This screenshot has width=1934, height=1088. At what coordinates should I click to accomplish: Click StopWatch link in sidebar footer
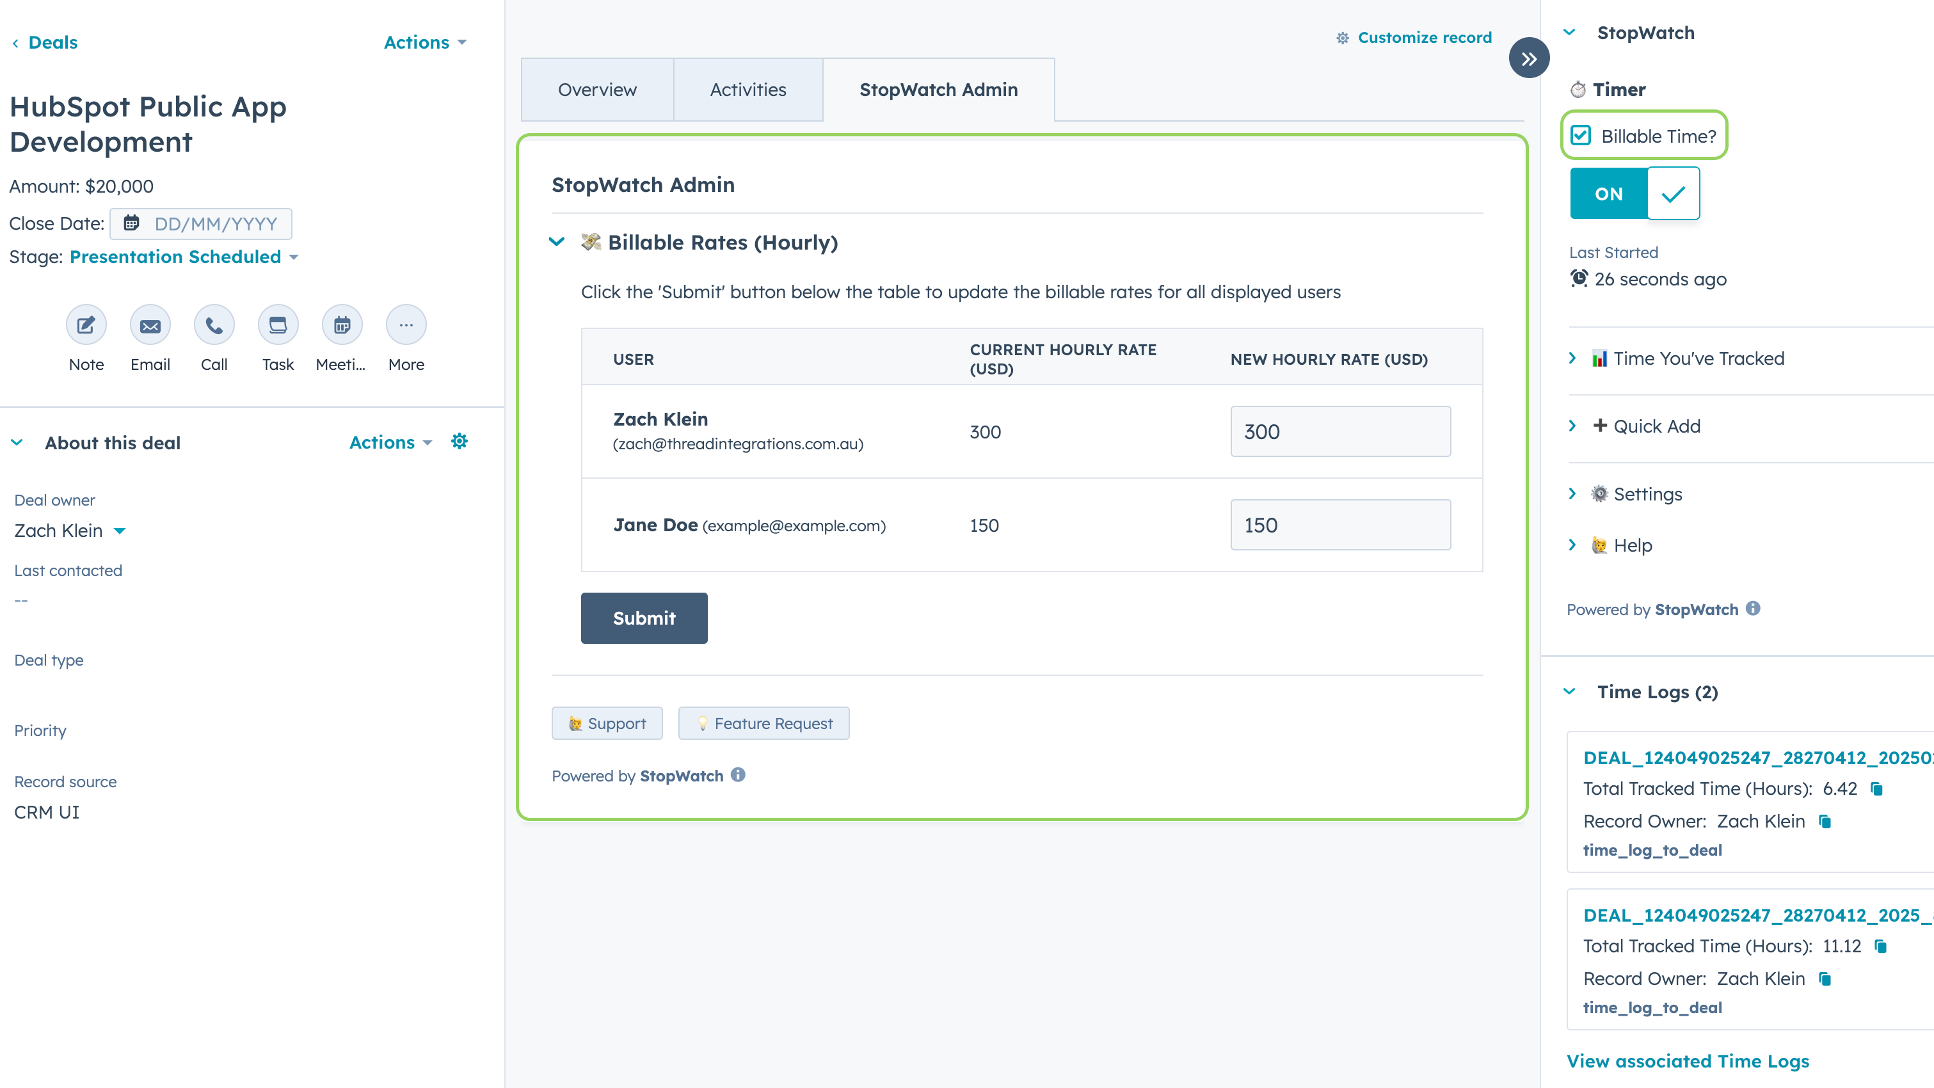pos(1697,610)
